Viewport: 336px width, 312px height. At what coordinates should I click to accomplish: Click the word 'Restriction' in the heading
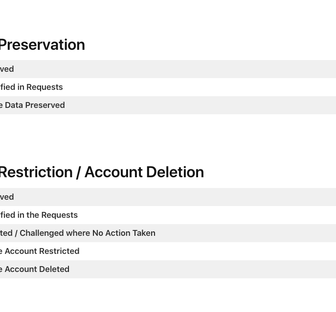point(36,172)
